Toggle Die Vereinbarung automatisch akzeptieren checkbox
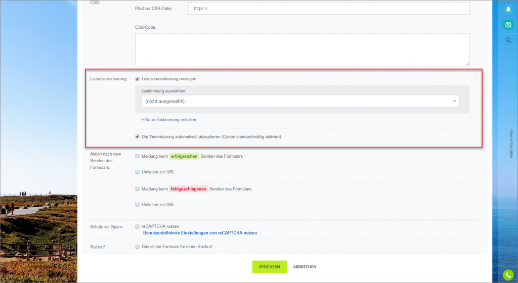518x283 pixels. [138, 136]
